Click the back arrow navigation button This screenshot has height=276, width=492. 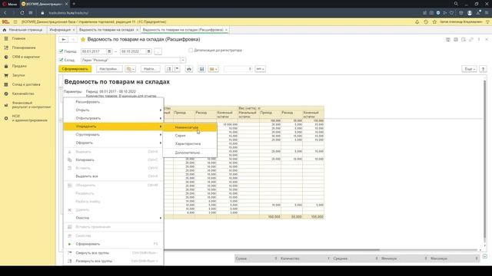[x=63, y=39]
